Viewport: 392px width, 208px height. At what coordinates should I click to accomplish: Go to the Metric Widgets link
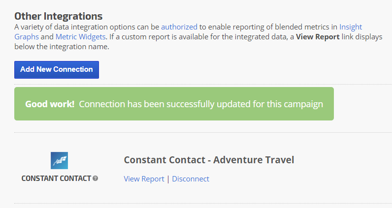pyautogui.click(x=80, y=37)
